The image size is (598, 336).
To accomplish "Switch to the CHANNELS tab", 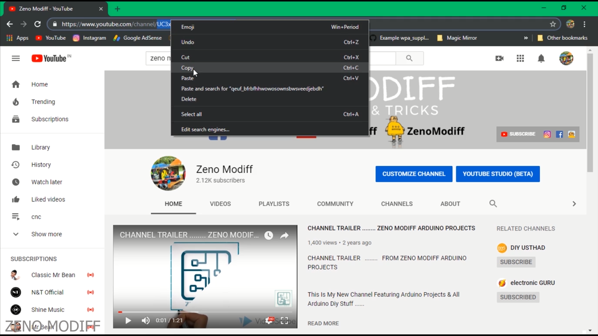I will (397, 204).
